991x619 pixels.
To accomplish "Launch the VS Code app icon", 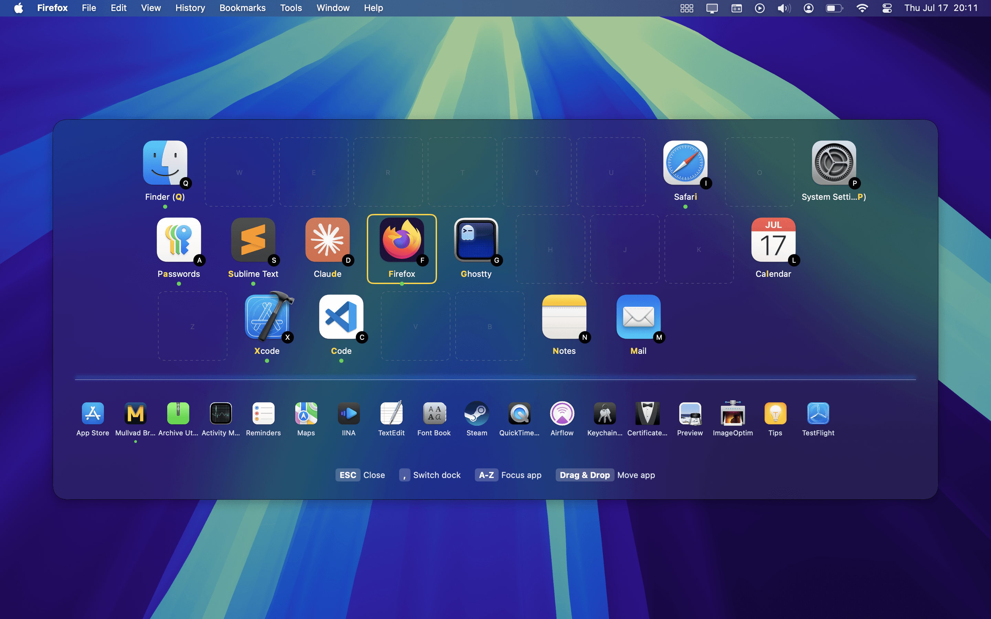I will tap(341, 317).
